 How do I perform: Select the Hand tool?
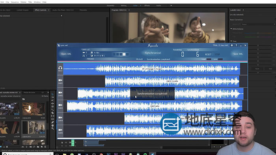(52, 125)
